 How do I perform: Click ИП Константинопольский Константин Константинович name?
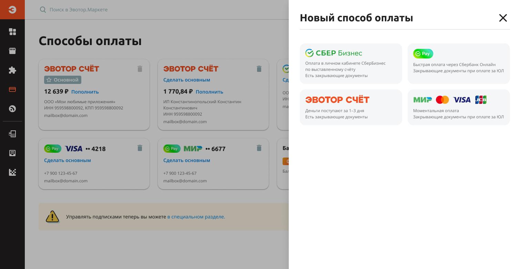pos(202,105)
